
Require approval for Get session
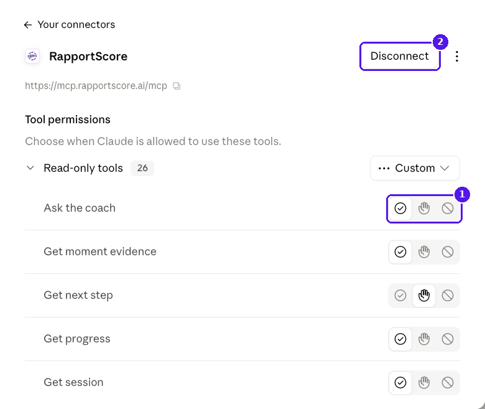pos(424,383)
